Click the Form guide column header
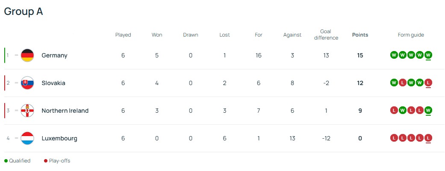The width and height of the screenshot is (445, 171). tap(411, 35)
